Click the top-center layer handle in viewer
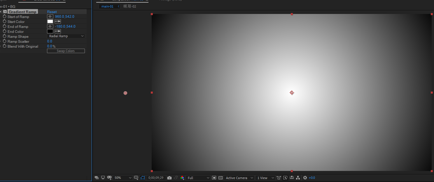434x182 pixels. pyautogui.click(x=292, y=14)
